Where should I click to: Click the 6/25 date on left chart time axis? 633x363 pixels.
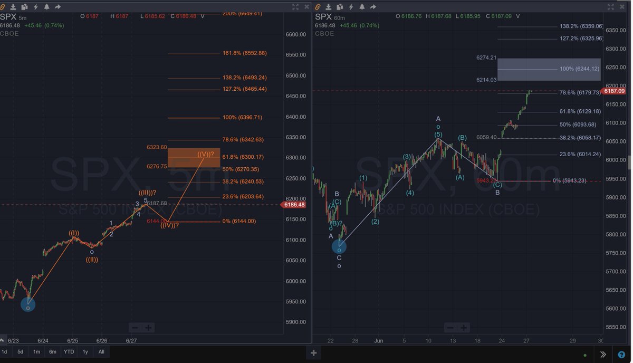pos(72,341)
